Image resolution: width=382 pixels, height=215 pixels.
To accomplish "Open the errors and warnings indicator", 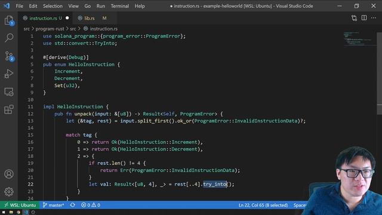I will click(x=91, y=205).
